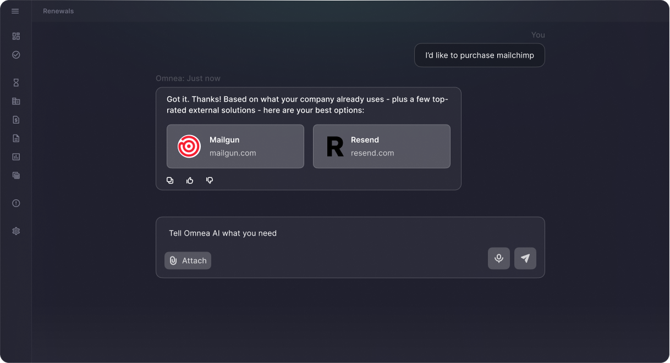
Task: Open the bar chart report icon
Action: pyautogui.click(x=16, y=157)
